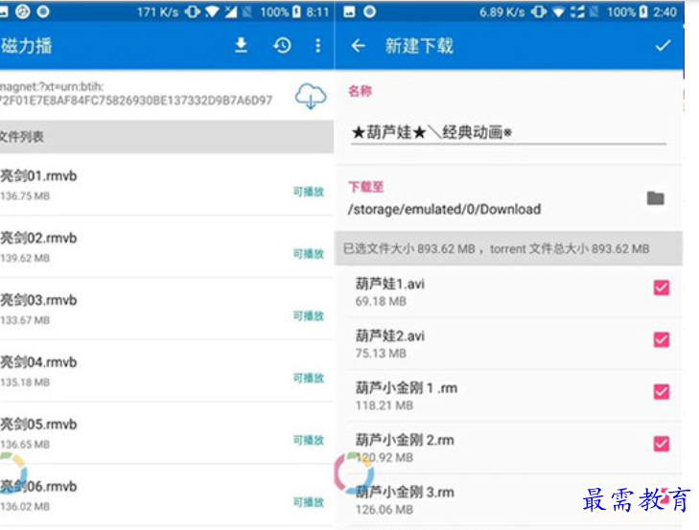Viewport: 699px width, 530px height.
Task: Tap the cloud download icon beside magnet link
Action: pos(311,96)
